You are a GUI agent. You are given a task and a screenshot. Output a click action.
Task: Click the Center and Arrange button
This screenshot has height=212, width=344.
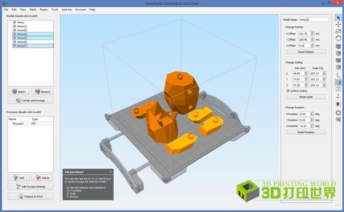click(x=30, y=100)
